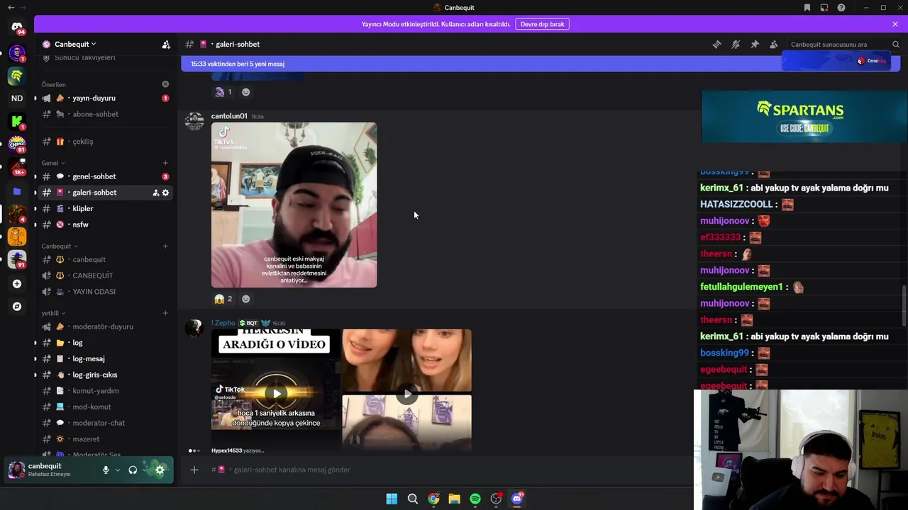Click the invite people icon beside server name
Image resolution: width=908 pixels, height=510 pixels.
[x=166, y=44]
